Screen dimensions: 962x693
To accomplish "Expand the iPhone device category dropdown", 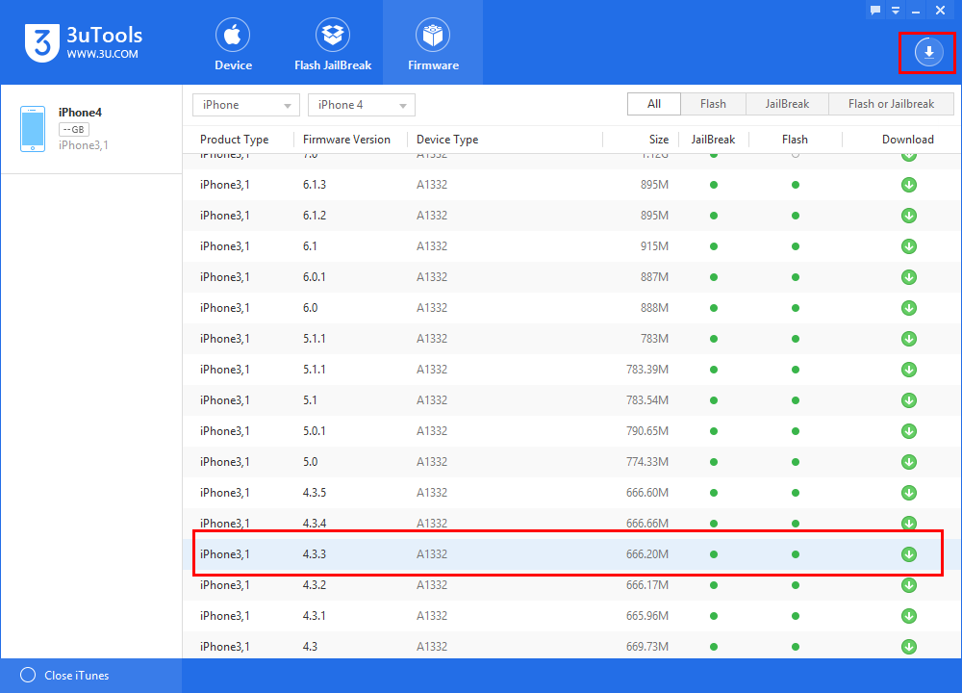I will pyautogui.click(x=246, y=105).
